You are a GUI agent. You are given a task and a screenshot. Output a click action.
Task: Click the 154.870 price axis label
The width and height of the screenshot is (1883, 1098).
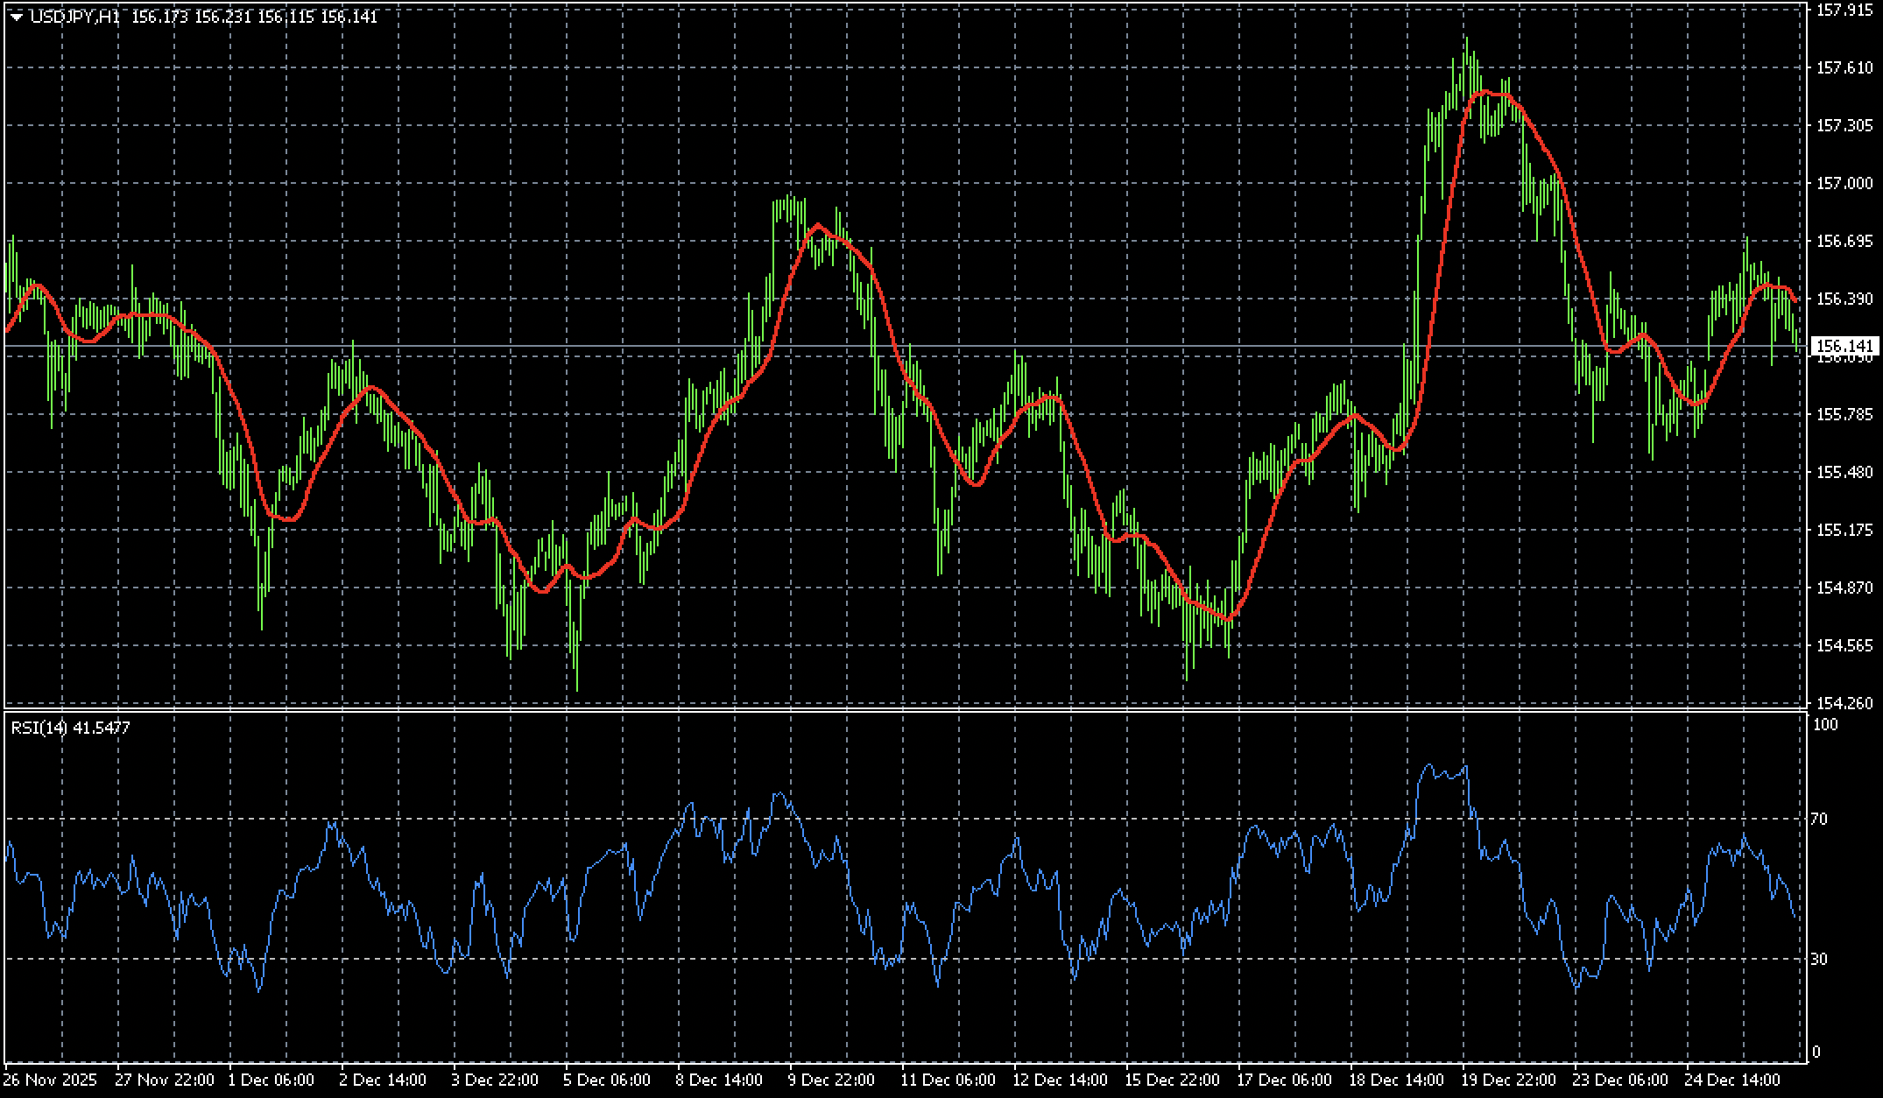pos(1846,588)
